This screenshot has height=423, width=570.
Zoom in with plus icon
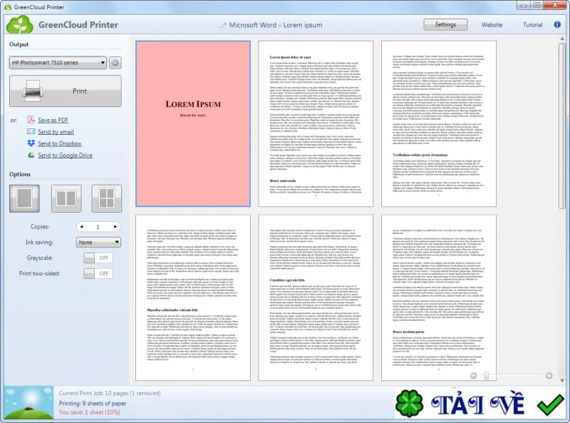[549, 376]
